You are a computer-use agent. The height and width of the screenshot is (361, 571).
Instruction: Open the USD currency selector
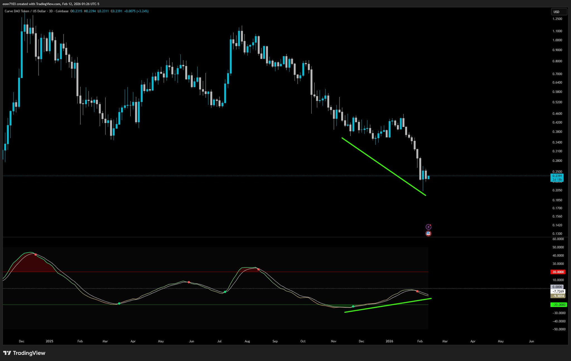click(559, 12)
